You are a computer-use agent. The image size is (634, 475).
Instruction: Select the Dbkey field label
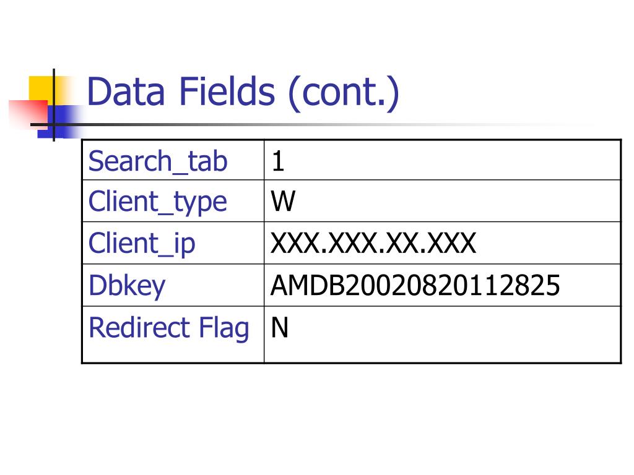[127, 286]
